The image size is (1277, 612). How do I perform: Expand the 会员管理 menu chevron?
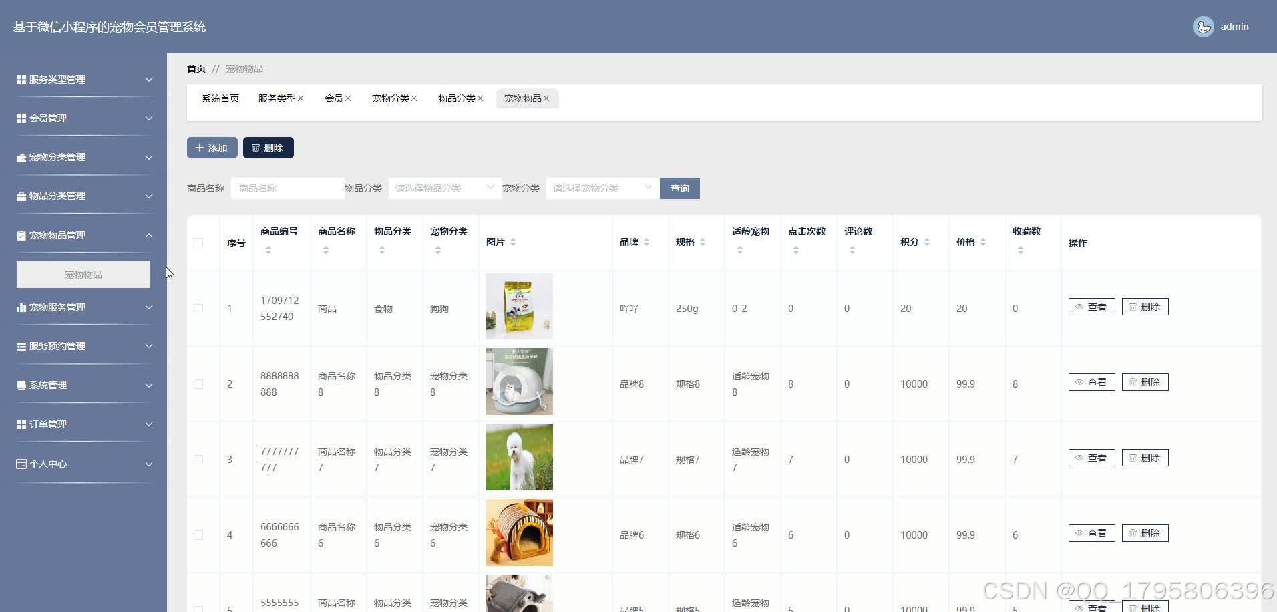[x=149, y=118]
